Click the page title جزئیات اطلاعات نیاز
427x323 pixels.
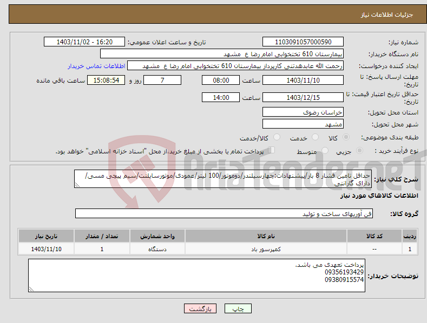coord(387,15)
